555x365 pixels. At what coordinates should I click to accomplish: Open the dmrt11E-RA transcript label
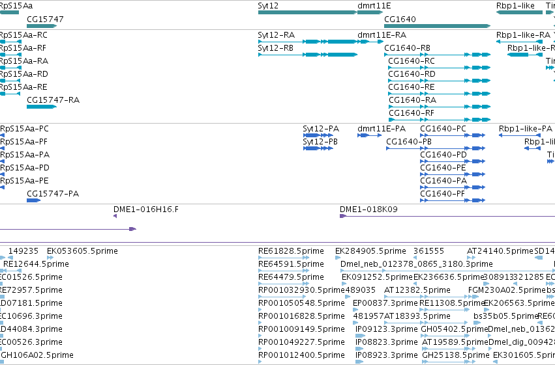382,35
